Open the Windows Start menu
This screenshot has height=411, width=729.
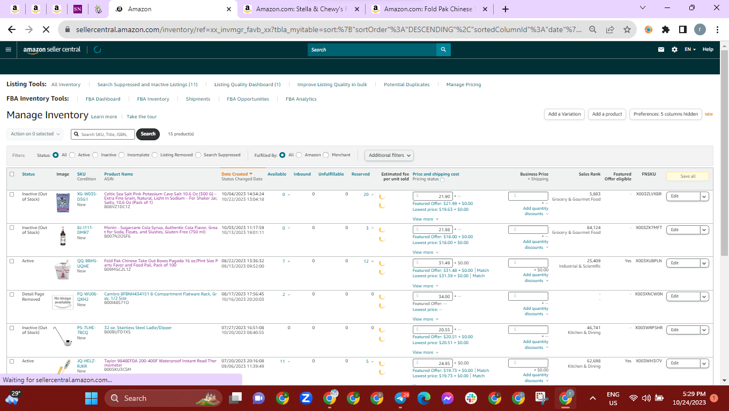[x=91, y=398]
